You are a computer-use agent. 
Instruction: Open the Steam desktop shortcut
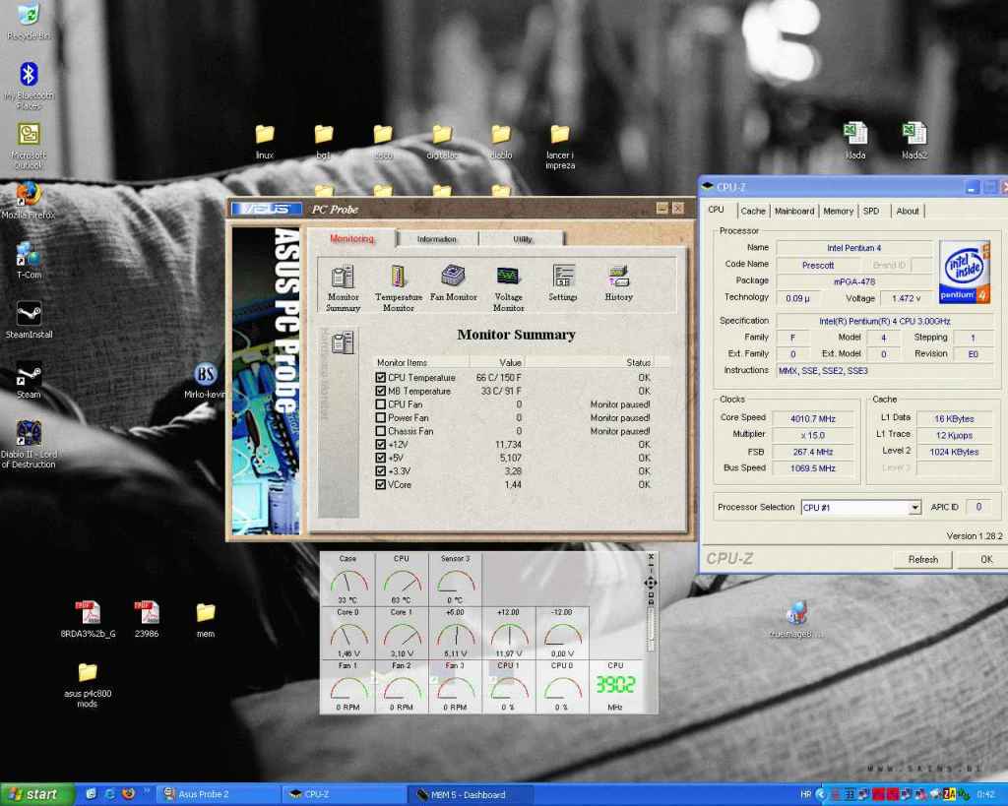(29, 377)
